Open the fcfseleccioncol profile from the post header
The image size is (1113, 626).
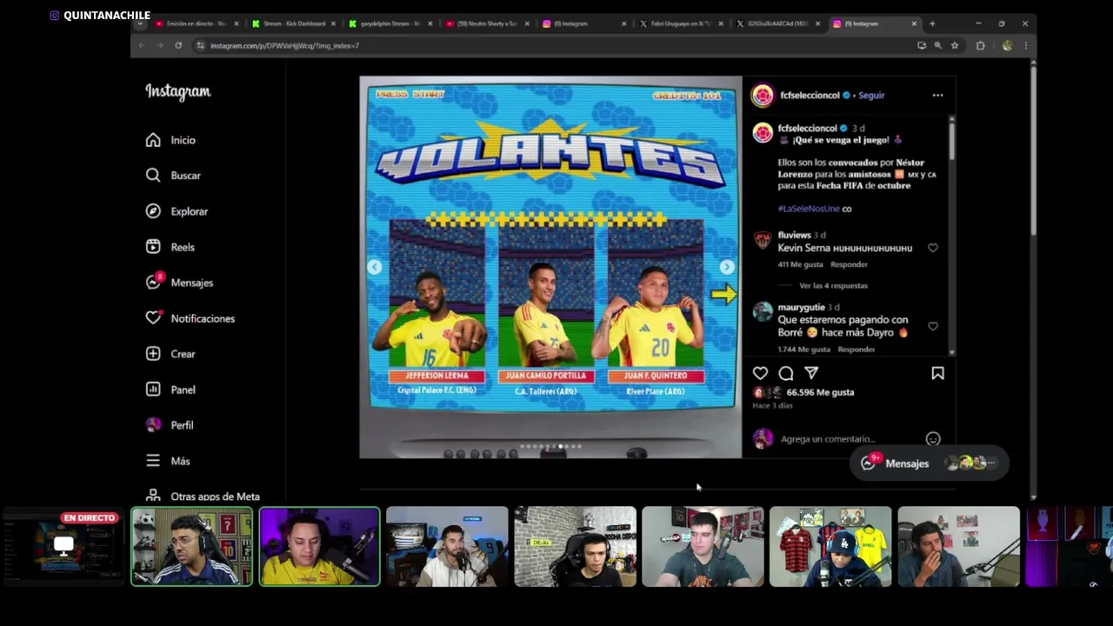pyautogui.click(x=810, y=95)
